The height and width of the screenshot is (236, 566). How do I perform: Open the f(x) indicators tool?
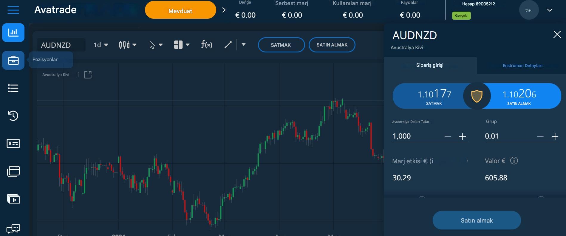point(206,44)
